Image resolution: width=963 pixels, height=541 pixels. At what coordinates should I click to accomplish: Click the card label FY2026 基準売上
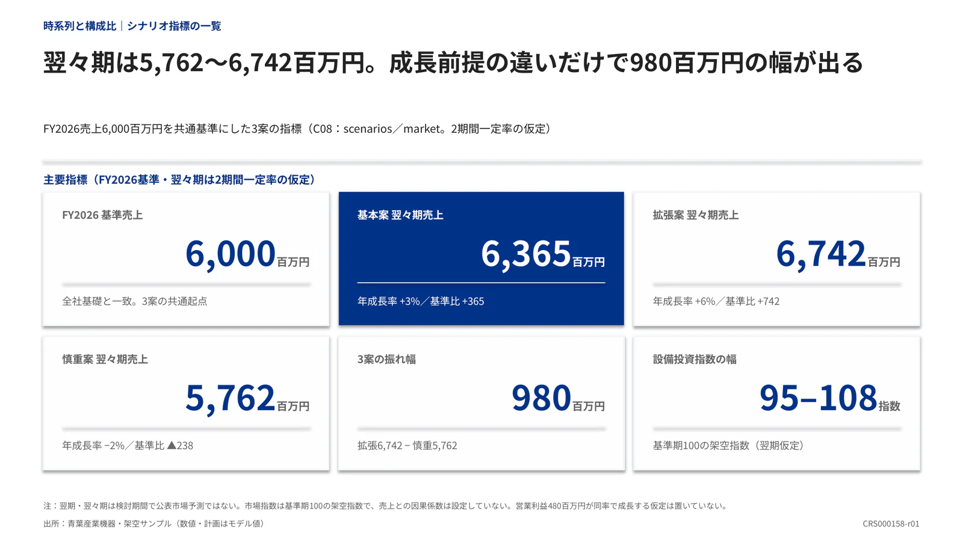(x=102, y=215)
